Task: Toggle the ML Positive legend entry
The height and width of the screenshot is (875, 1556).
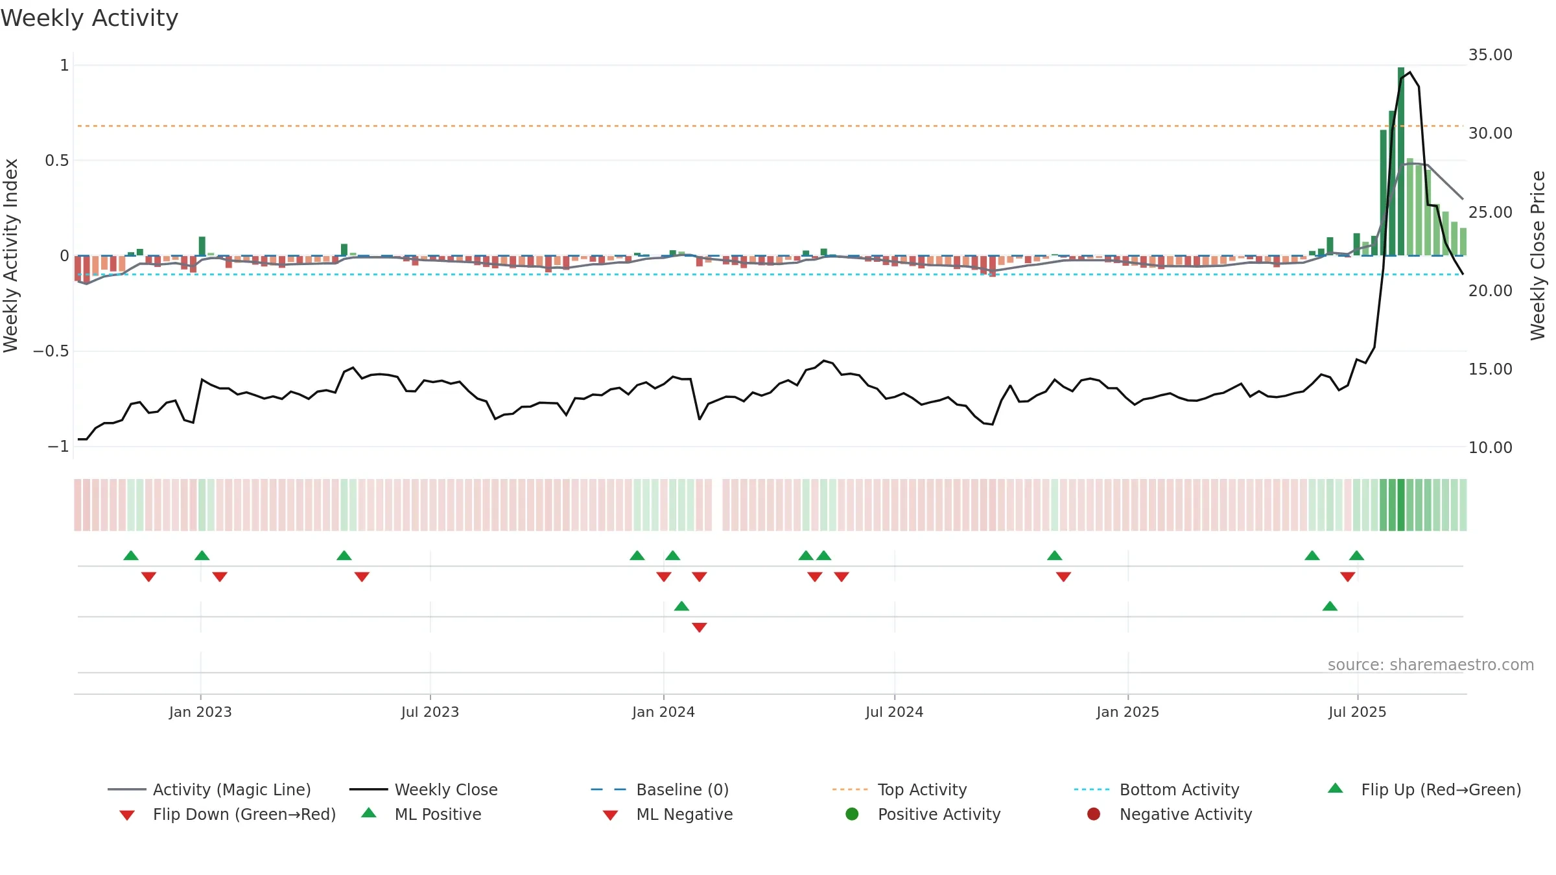Action: (421, 814)
